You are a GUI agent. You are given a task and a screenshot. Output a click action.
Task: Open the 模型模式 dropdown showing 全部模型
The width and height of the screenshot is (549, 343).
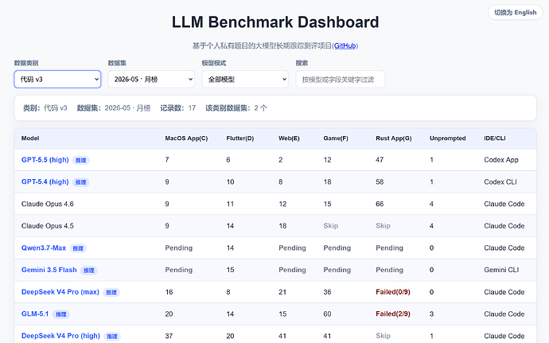[245, 79]
